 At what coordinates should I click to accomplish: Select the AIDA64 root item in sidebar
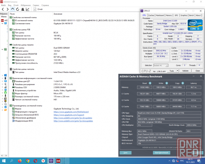[4, 20]
